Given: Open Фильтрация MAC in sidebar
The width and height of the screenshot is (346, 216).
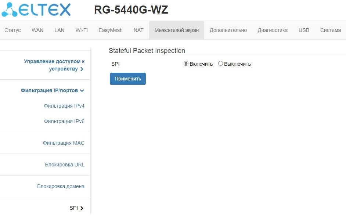Looking at the screenshot, I should [x=64, y=143].
